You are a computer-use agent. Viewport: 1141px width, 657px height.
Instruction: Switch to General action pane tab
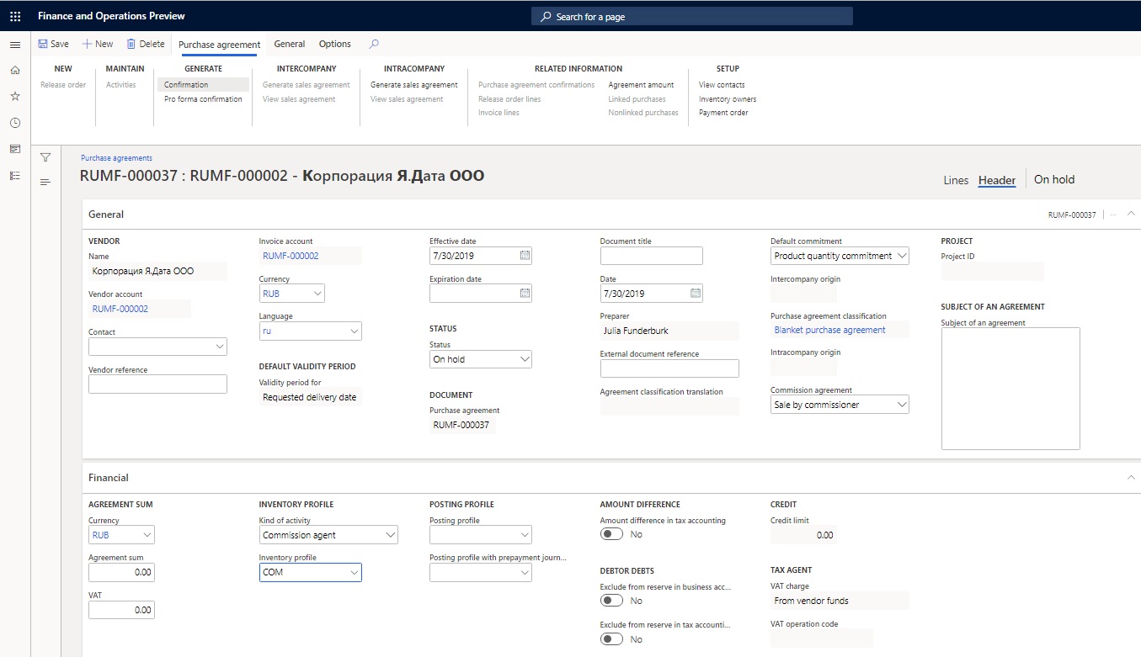290,44
